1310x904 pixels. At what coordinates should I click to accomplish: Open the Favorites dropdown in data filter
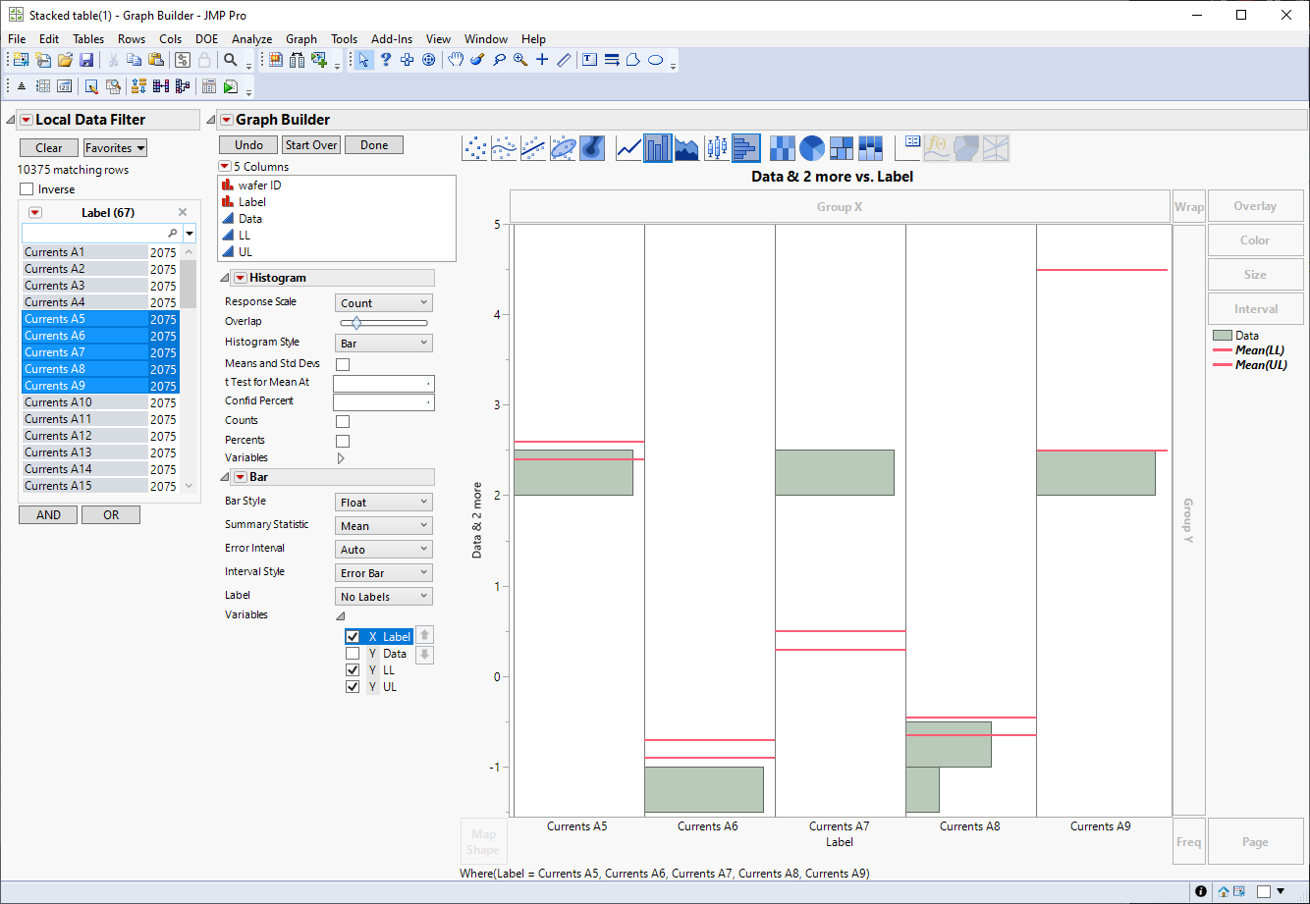pyautogui.click(x=115, y=148)
